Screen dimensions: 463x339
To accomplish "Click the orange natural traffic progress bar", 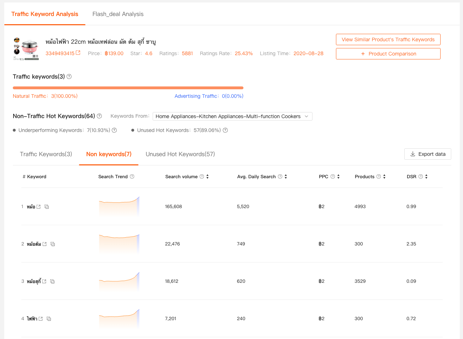I will point(128,88).
